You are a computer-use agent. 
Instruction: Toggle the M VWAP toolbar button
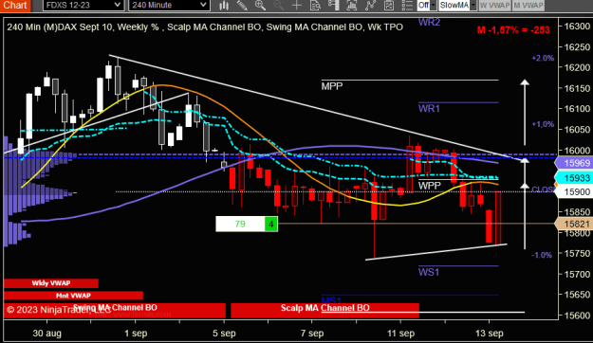tap(528, 6)
